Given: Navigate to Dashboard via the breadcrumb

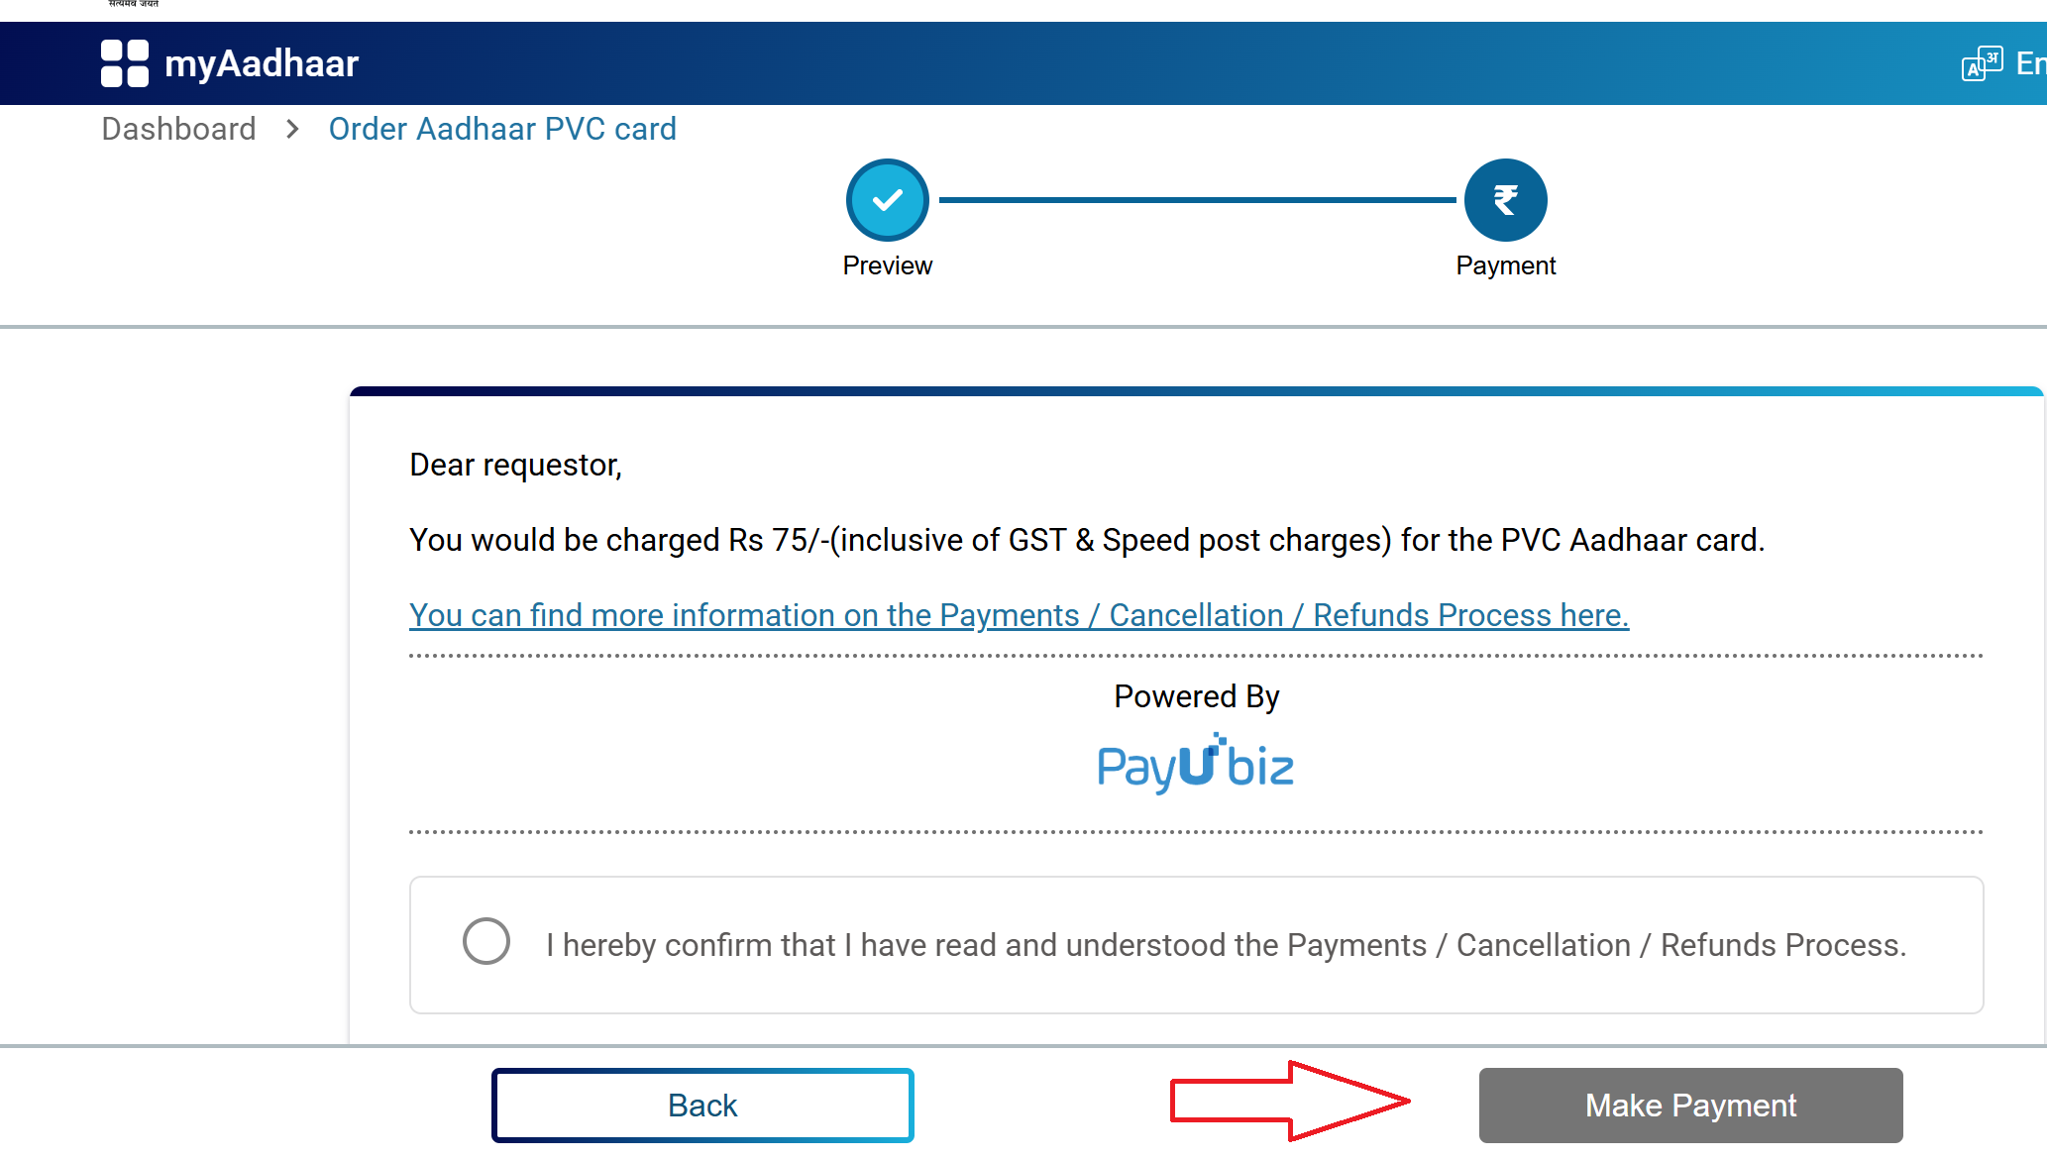Looking at the screenshot, I should click(x=177, y=129).
